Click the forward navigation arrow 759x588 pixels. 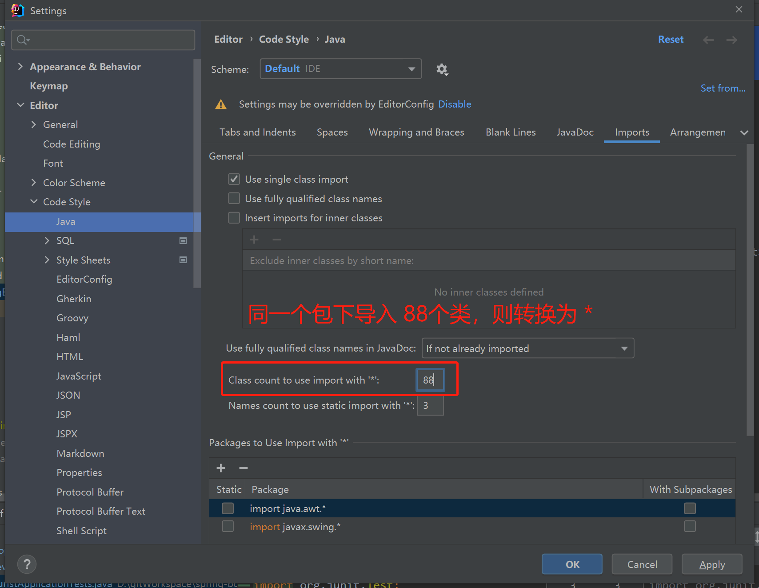click(731, 40)
